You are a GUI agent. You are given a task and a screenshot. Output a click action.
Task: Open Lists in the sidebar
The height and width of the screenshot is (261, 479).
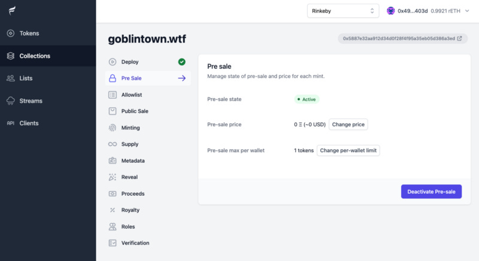pyautogui.click(x=48, y=78)
